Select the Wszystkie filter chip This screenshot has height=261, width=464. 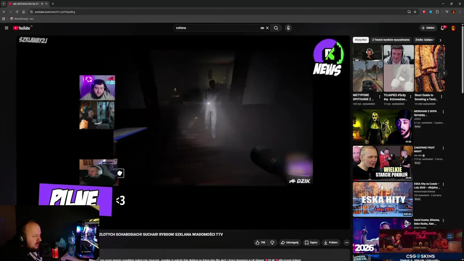pos(361,40)
